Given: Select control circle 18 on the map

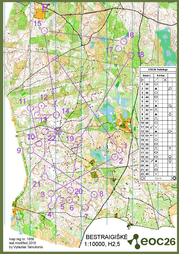Looking at the screenshot, I should 131,55.
